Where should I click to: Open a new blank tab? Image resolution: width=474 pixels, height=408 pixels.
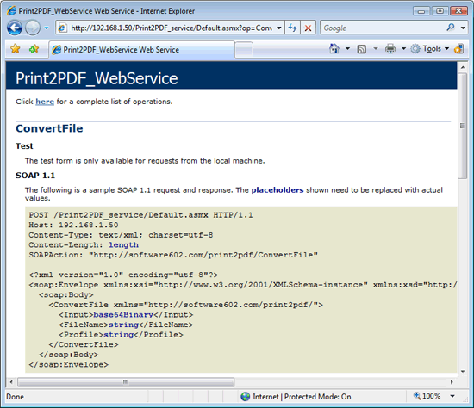click(244, 50)
